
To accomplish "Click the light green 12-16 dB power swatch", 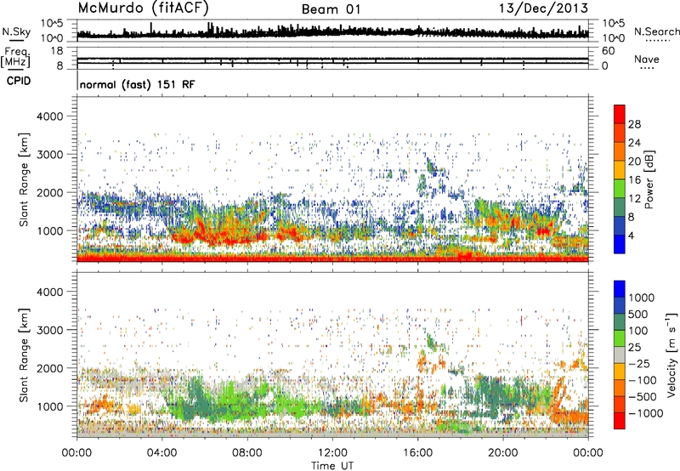I will pos(620,189).
